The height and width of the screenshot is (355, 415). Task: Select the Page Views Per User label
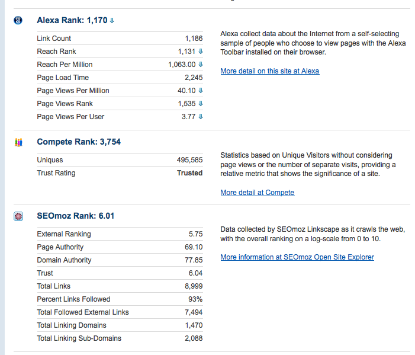[x=70, y=117]
